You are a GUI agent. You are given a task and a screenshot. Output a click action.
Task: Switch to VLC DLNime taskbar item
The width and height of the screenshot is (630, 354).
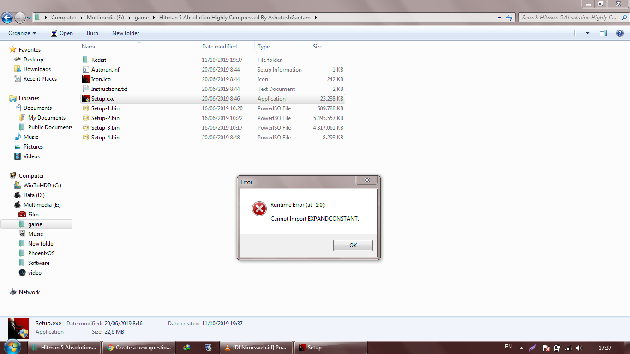(x=256, y=348)
